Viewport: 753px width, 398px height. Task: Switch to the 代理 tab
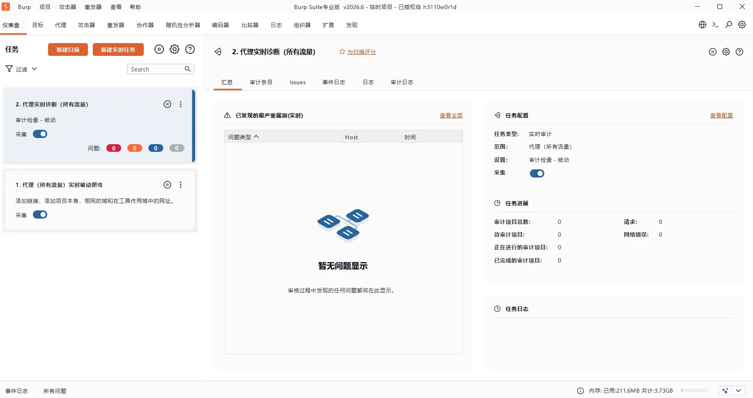[61, 25]
